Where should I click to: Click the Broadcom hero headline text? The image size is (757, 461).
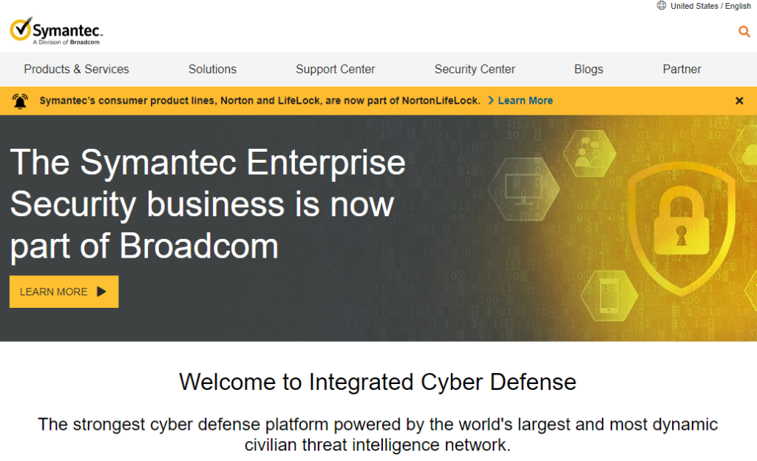tap(208, 203)
